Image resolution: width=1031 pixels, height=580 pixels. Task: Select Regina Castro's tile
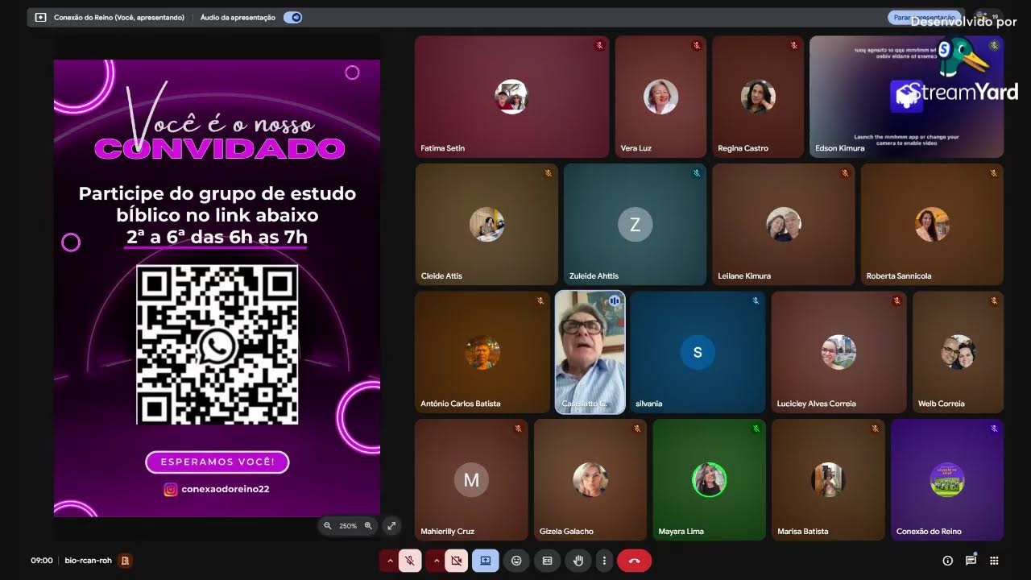tap(758, 97)
